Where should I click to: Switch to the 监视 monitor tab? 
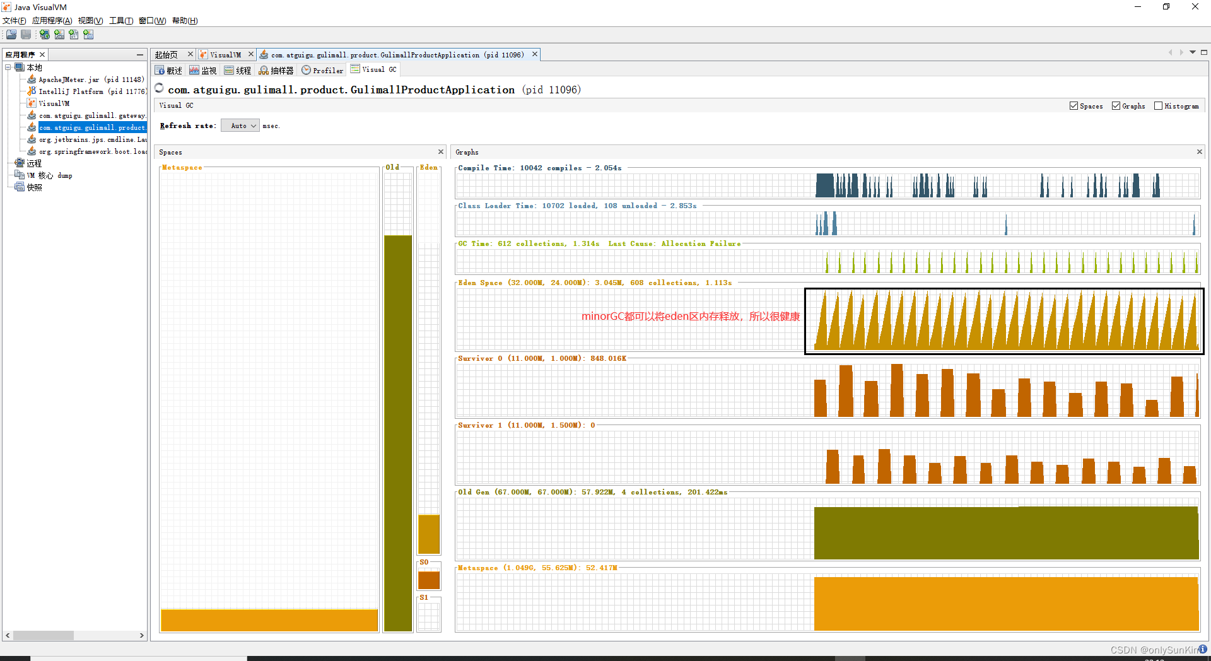point(203,70)
